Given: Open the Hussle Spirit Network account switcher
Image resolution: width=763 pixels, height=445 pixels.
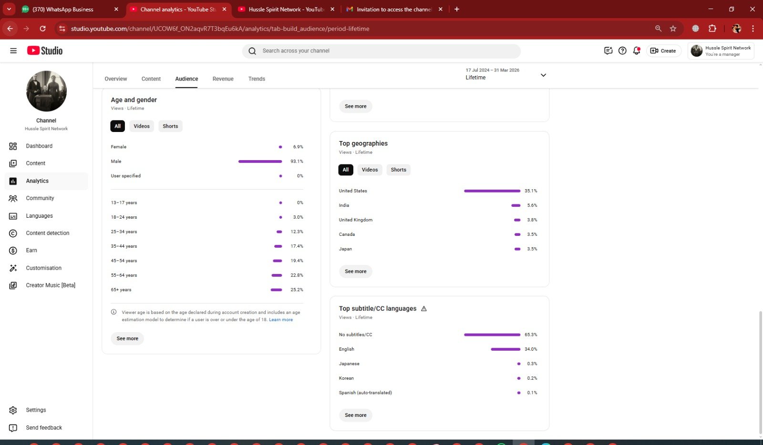Looking at the screenshot, I should 721,51.
